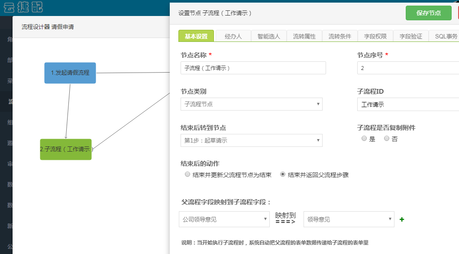Go to the 流转条件 tab

coord(339,36)
